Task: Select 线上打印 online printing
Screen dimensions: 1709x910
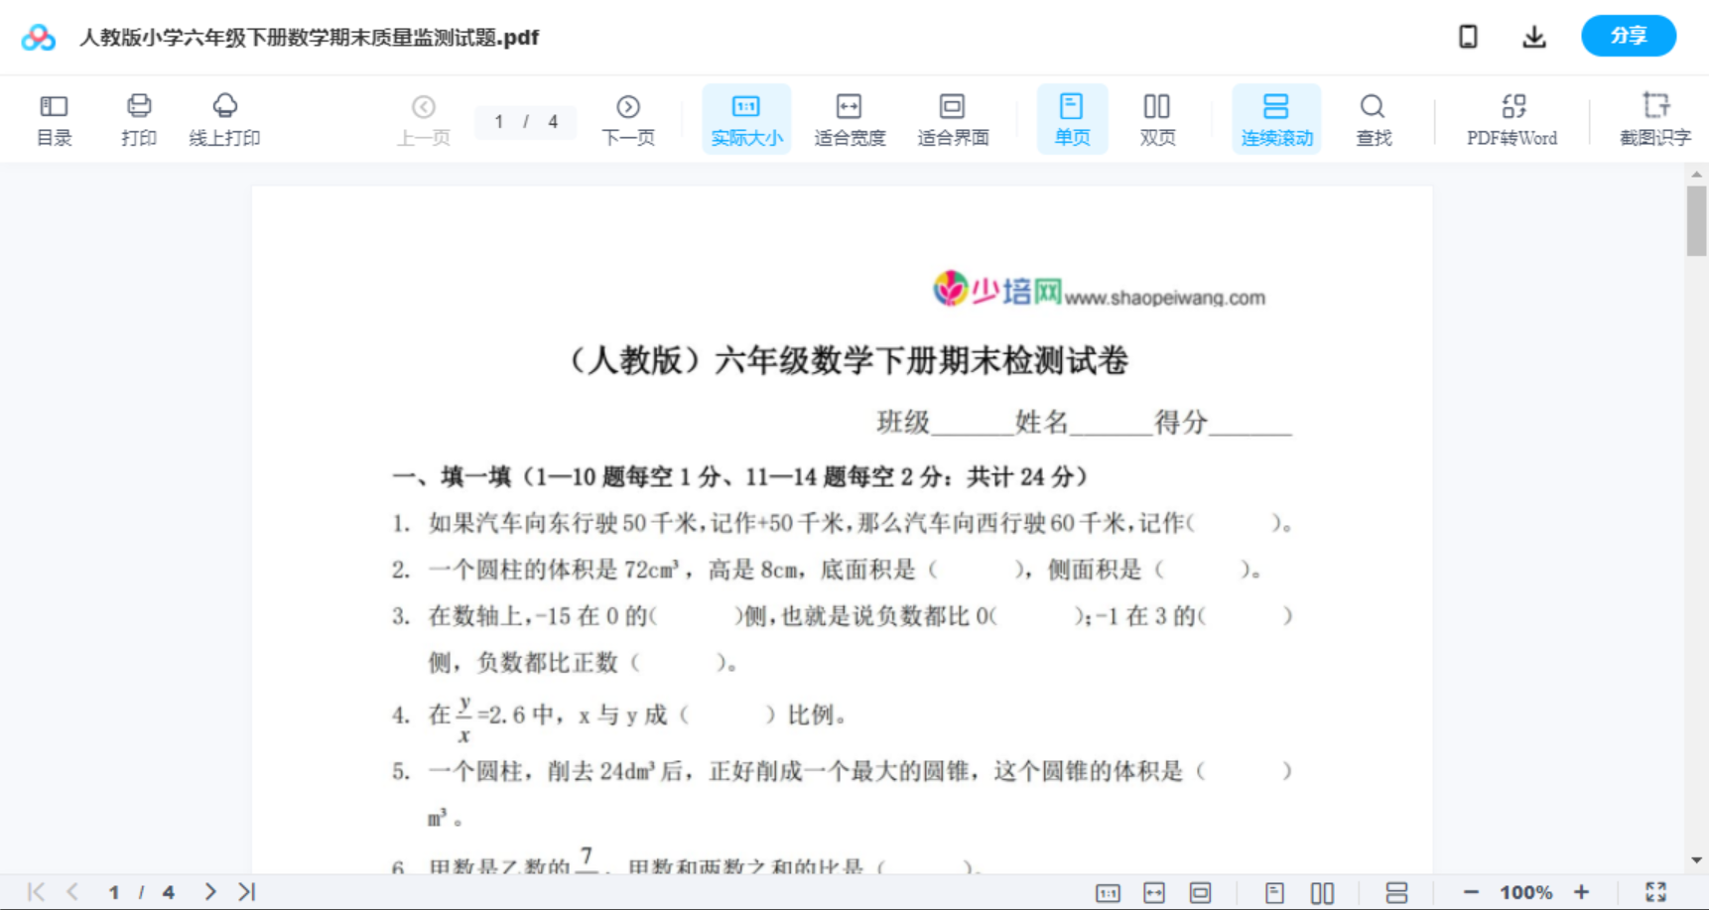Action: tap(225, 118)
